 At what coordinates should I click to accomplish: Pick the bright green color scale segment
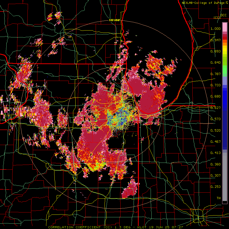coord(225,69)
